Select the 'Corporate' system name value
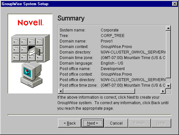Image resolution: width=179 pixels, height=135 pixels. [x=110, y=30]
